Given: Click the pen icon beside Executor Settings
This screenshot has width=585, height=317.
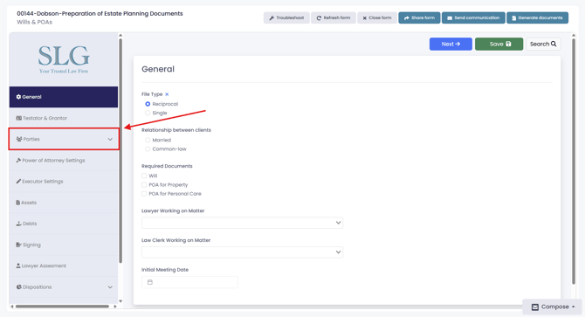Looking at the screenshot, I should pyautogui.click(x=18, y=182).
